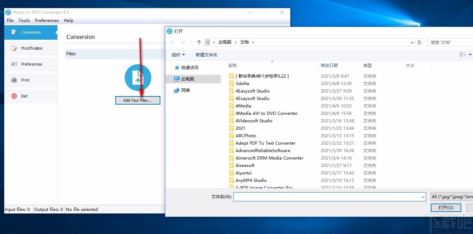Viewport: 473px width, 234px height.
Task: Open the file type filter dropdown
Action: point(451,196)
